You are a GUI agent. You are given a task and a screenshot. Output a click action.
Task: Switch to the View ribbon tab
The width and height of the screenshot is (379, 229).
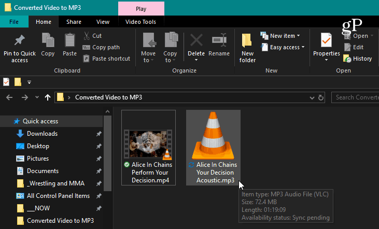(103, 22)
